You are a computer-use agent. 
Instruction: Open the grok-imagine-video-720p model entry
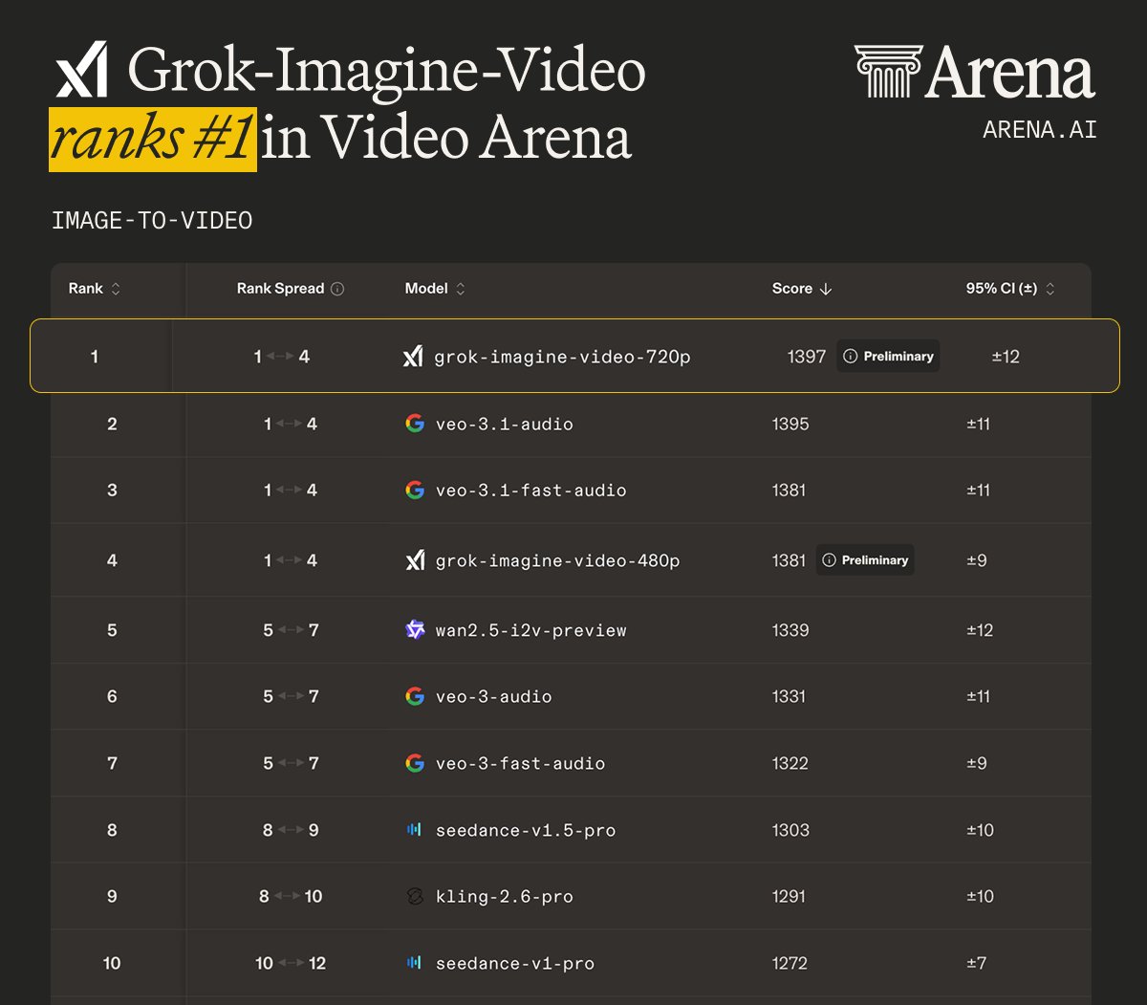(x=562, y=357)
